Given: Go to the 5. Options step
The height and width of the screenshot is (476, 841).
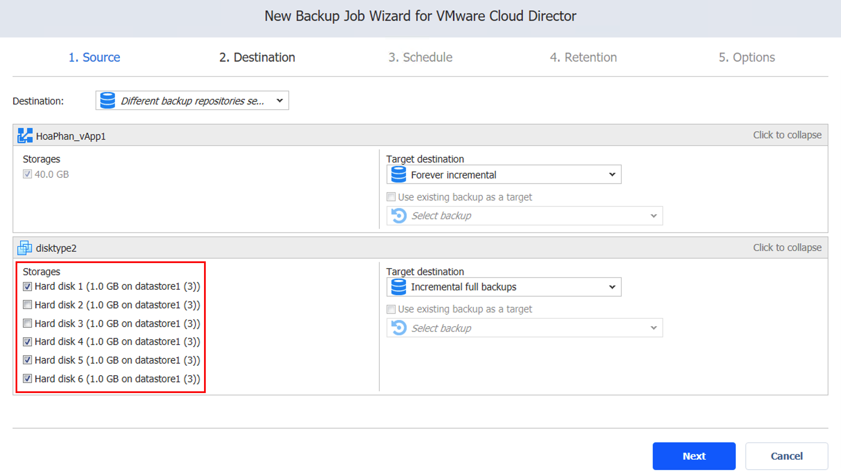Looking at the screenshot, I should pos(747,57).
